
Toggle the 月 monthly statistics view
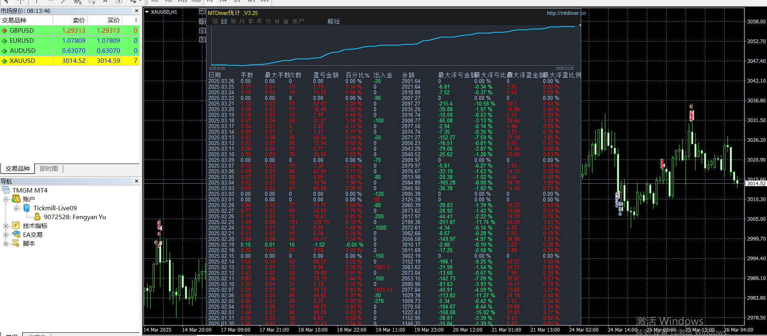point(242,21)
